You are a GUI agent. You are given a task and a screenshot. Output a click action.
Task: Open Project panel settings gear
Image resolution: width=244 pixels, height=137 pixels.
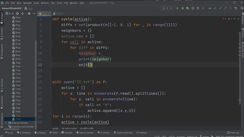(x=29, y=14)
